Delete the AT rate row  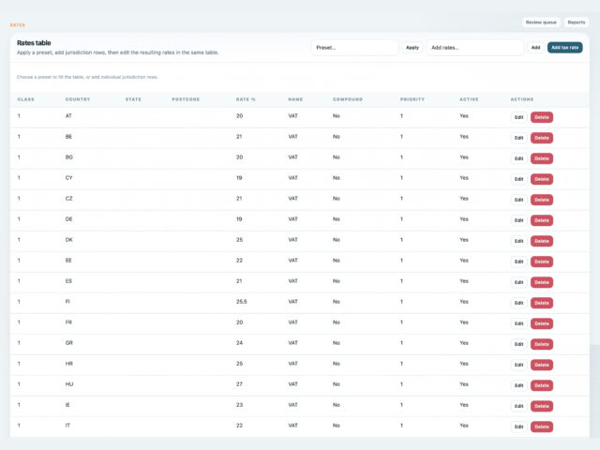click(542, 117)
